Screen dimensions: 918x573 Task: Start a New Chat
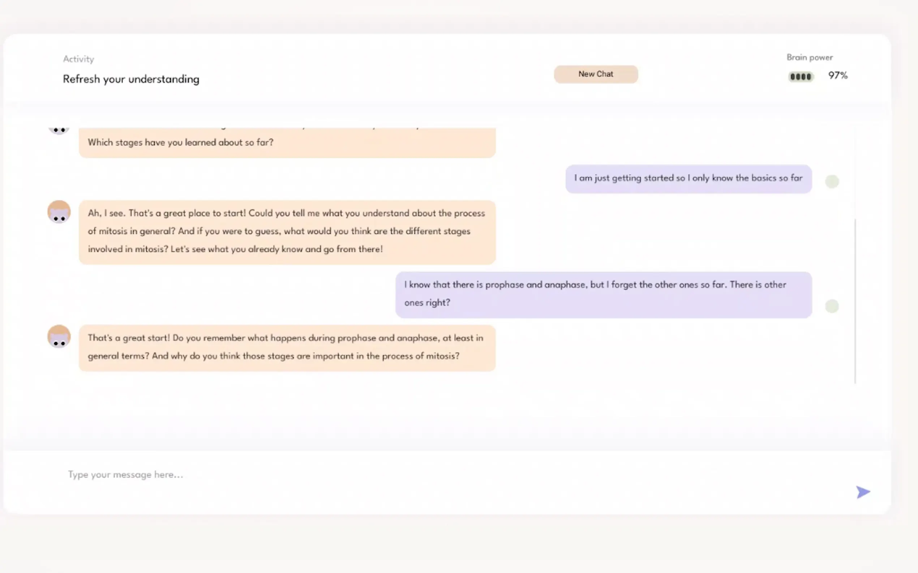click(x=595, y=74)
